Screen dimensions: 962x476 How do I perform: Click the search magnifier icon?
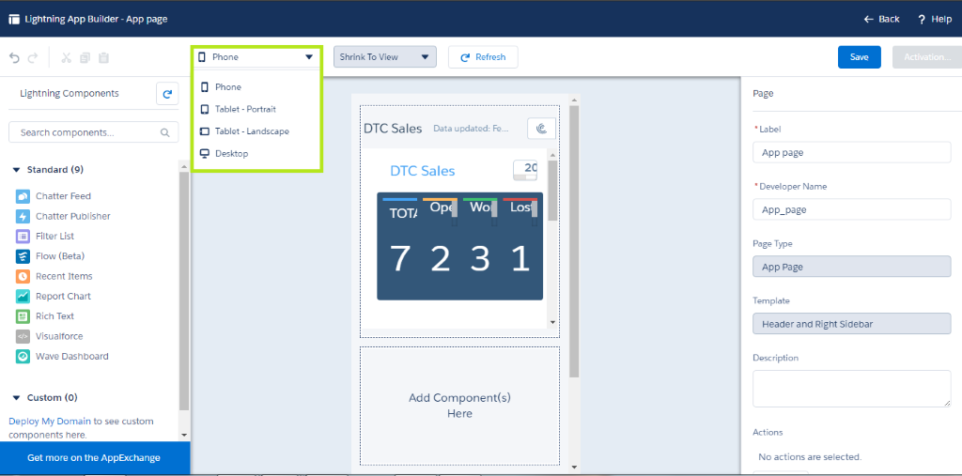point(164,132)
